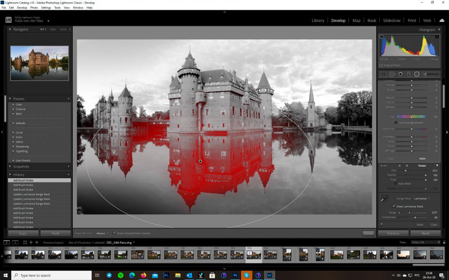This screenshot has height=280, width=449.
Task: Open the cloud sync status icon
Action: [x=442, y=21]
